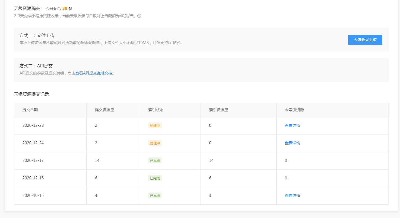400x218 pixels.
Task: Click the help question mark icon after 40条/天
Action: click(139, 16)
